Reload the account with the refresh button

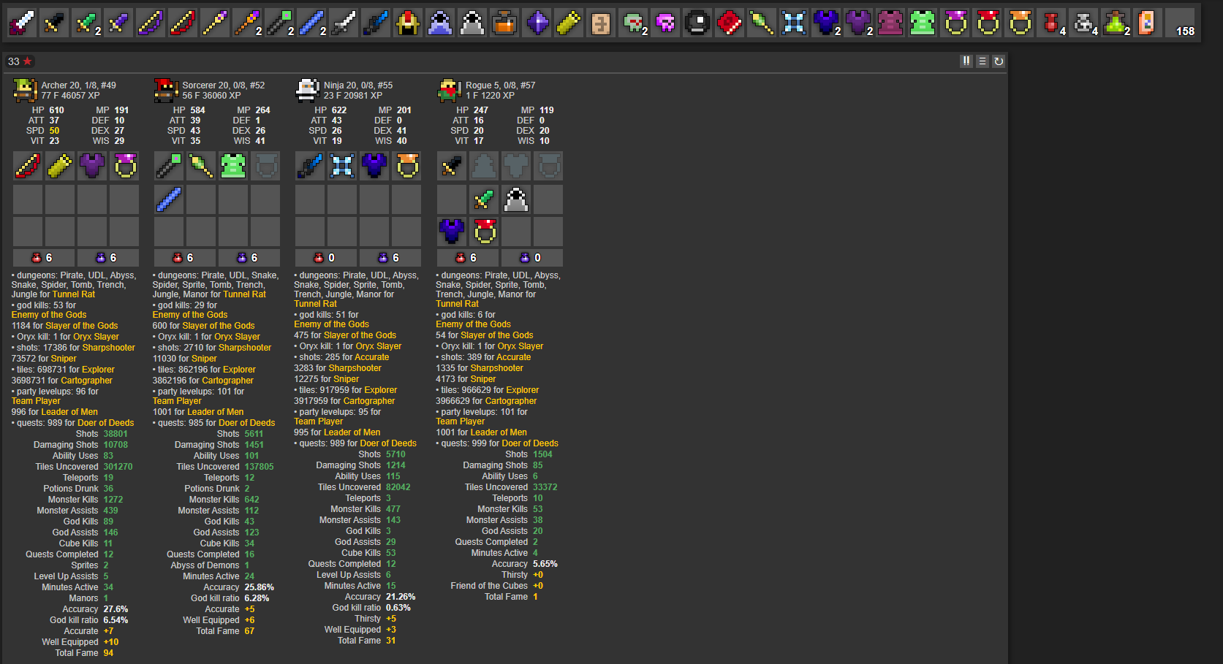click(x=999, y=61)
